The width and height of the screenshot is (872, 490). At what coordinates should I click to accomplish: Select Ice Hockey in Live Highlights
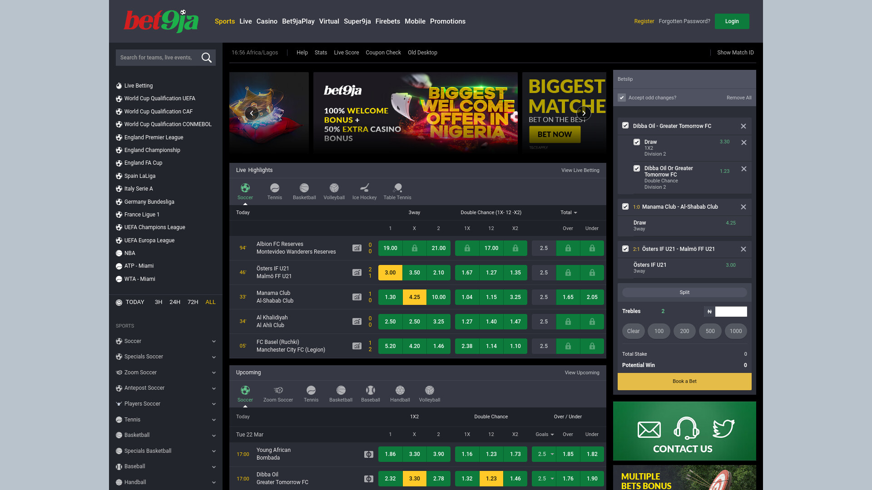364,191
